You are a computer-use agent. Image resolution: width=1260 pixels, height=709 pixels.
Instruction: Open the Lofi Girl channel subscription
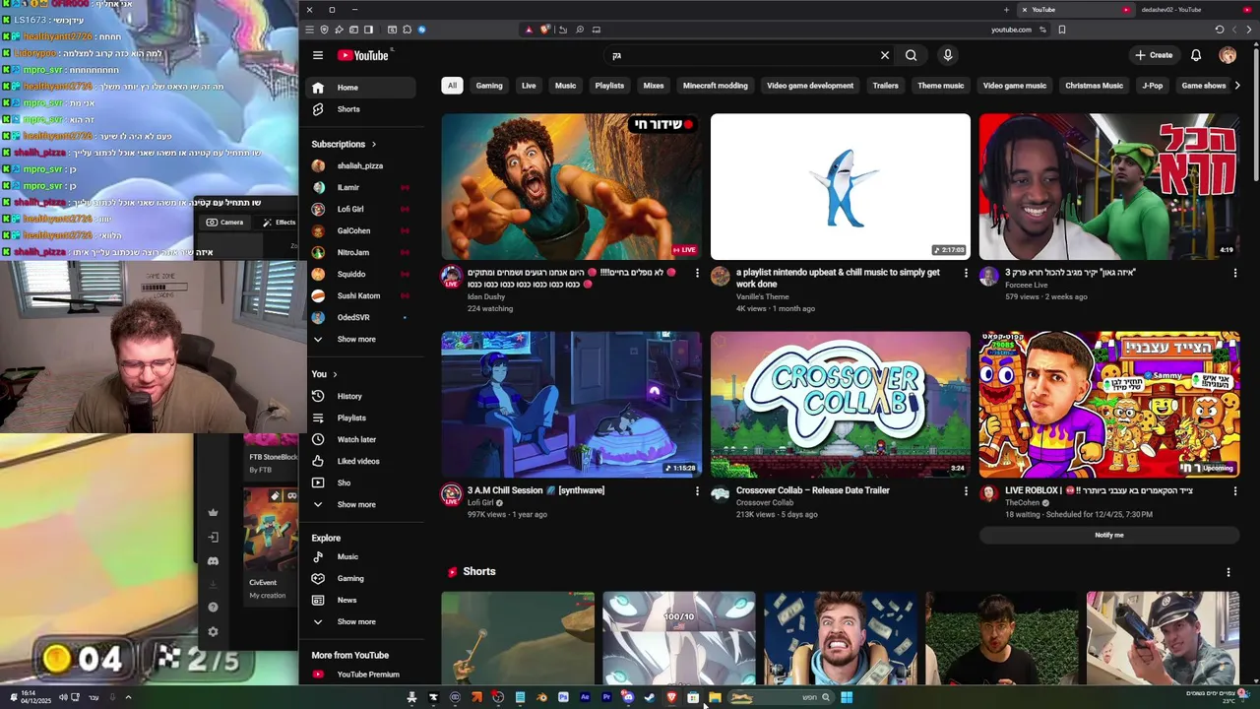tap(361, 209)
